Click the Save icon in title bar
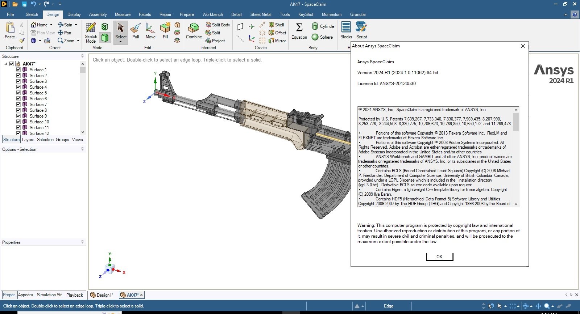The width and height of the screenshot is (580, 314). pyautogui.click(x=24, y=4)
